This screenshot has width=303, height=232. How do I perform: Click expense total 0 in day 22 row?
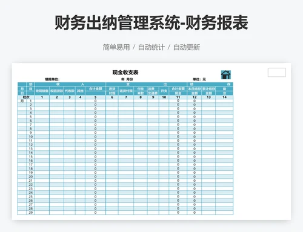click(x=178, y=185)
